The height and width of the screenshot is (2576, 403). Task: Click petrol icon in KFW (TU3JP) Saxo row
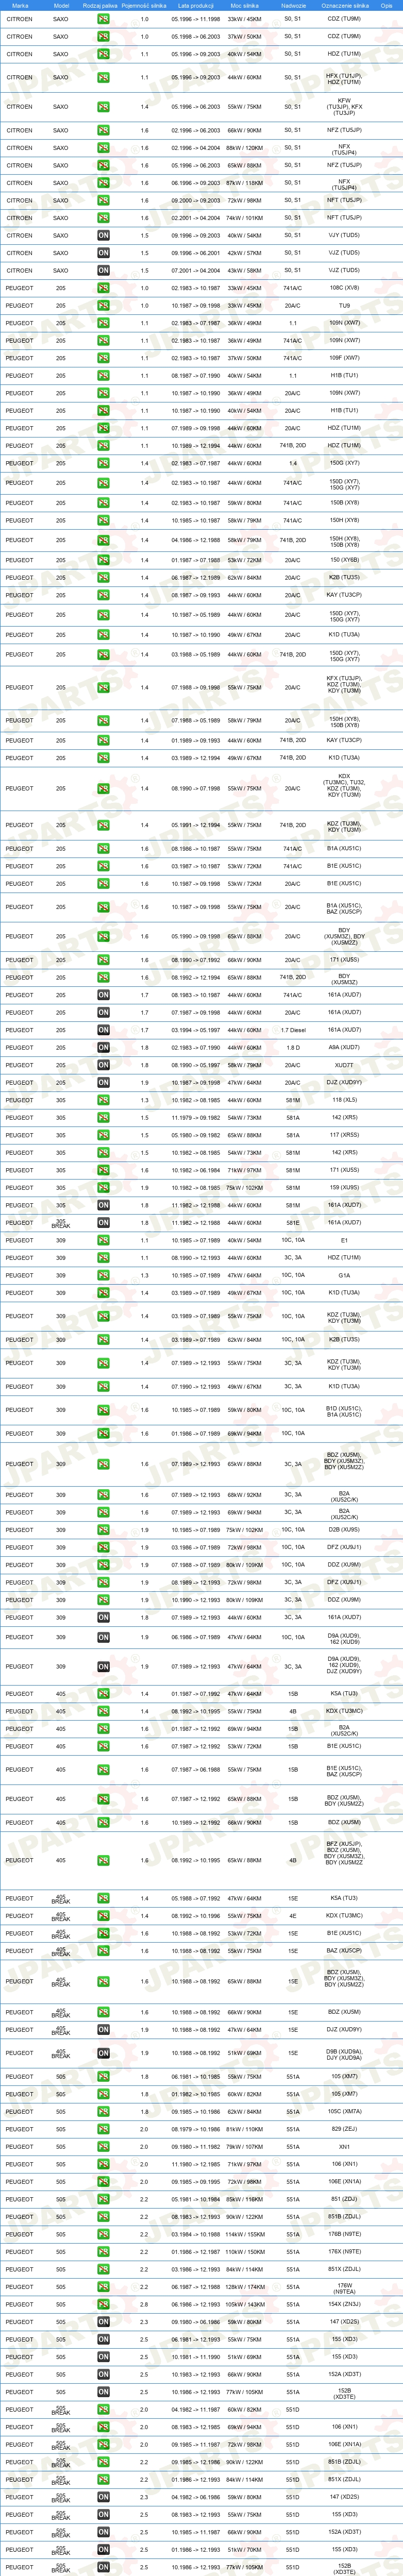pyautogui.click(x=103, y=107)
